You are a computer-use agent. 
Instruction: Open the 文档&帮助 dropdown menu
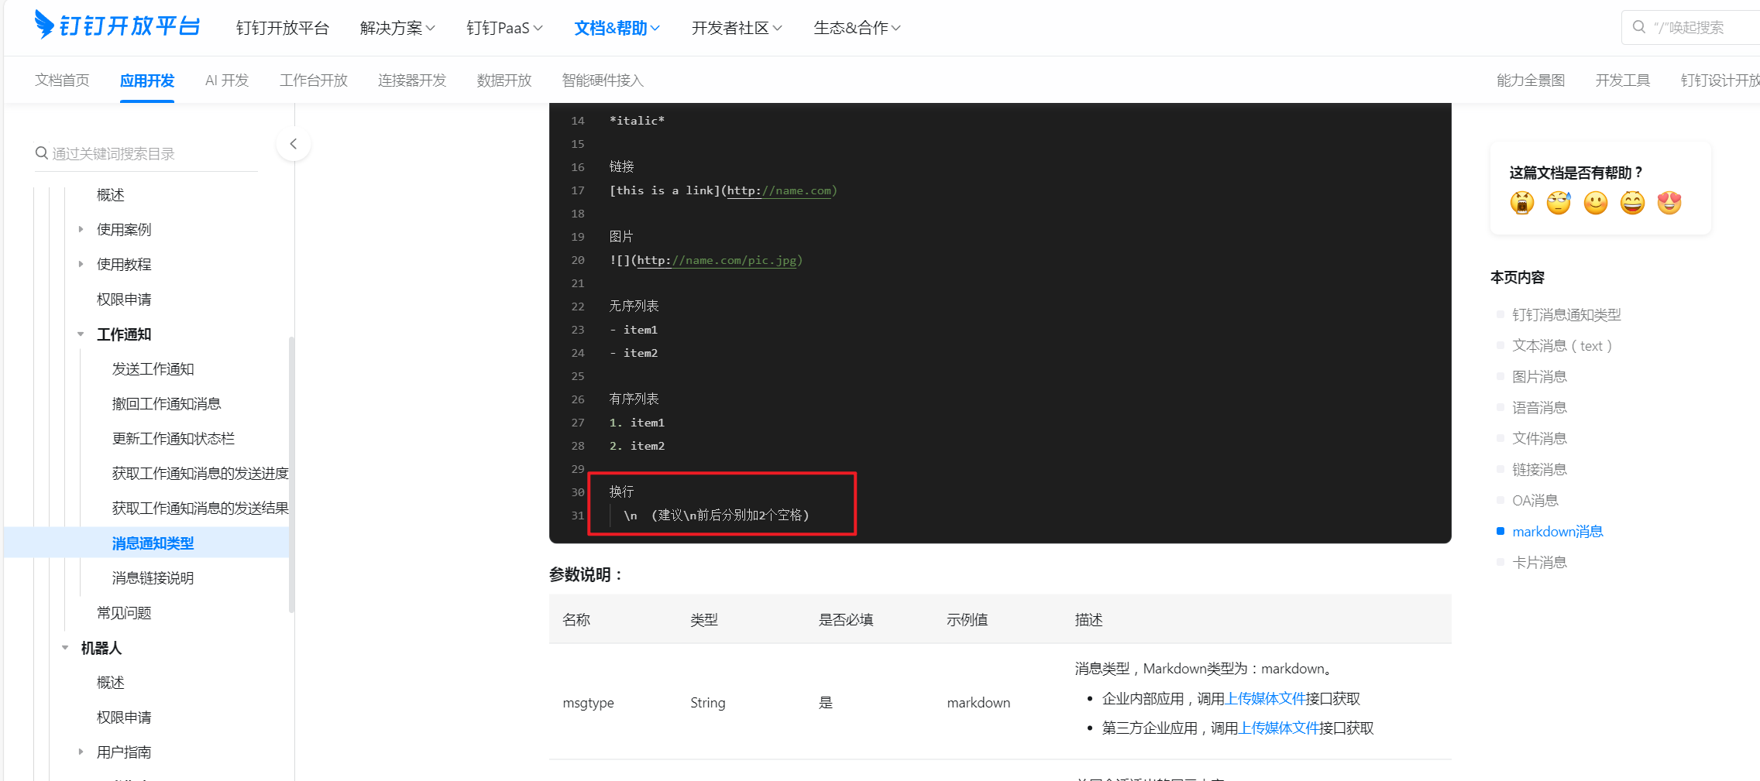pos(617,28)
